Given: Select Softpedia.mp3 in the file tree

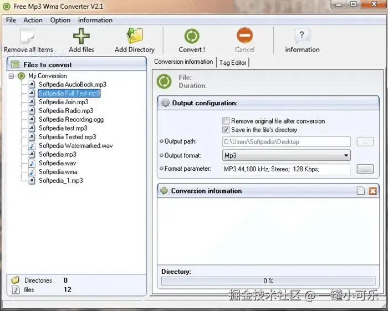Looking at the screenshot, I should 58,154.
